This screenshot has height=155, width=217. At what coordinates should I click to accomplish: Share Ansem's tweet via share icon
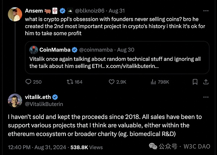click(206, 82)
